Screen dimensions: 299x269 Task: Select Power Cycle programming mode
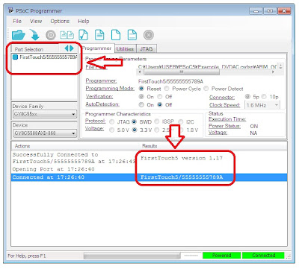pyautogui.click(x=167, y=89)
